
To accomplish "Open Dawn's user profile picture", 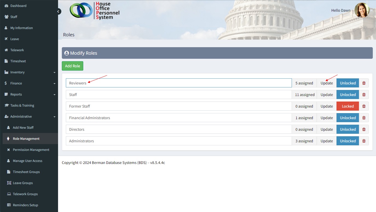I will (x=361, y=10).
